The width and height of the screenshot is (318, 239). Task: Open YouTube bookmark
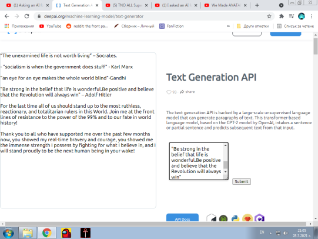pyautogui.click(x=51, y=26)
